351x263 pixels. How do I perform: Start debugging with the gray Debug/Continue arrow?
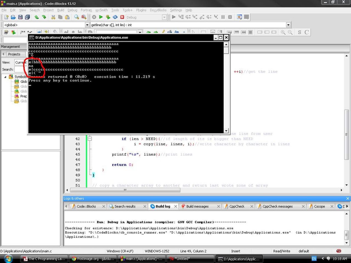point(174,17)
